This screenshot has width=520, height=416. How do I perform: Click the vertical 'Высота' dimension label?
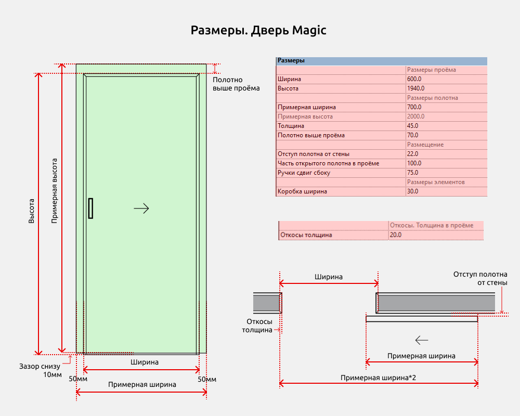[31, 211]
